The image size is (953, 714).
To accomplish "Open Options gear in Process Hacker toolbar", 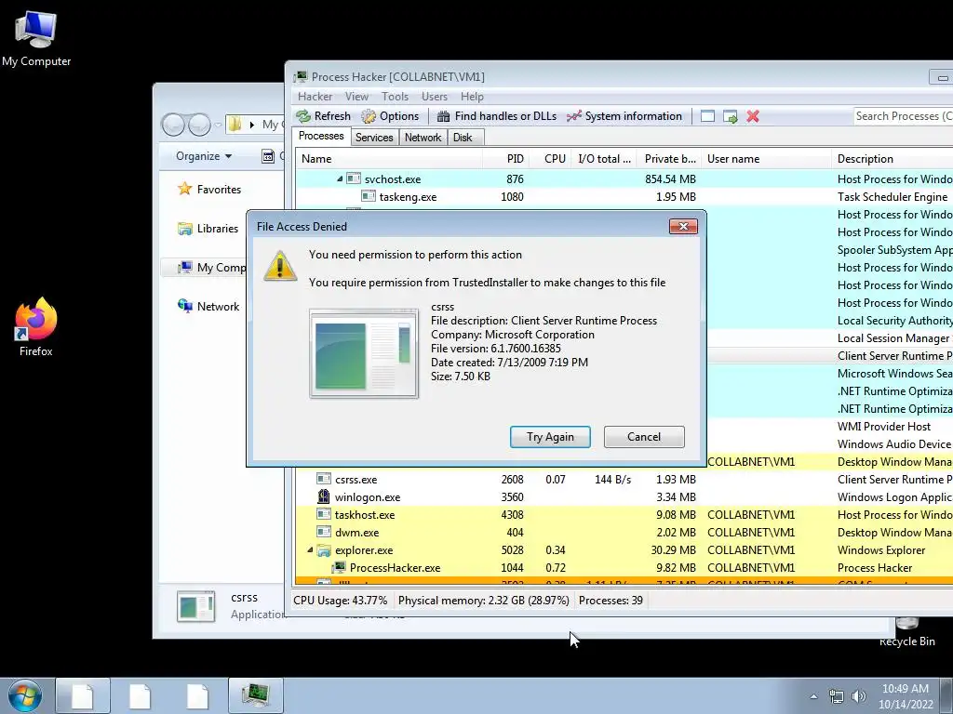I will (369, 116).
